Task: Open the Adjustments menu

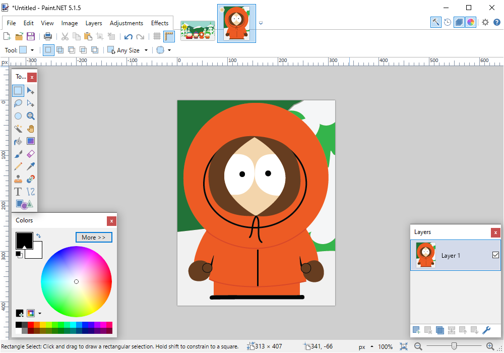Action: [x=127, y=23]
